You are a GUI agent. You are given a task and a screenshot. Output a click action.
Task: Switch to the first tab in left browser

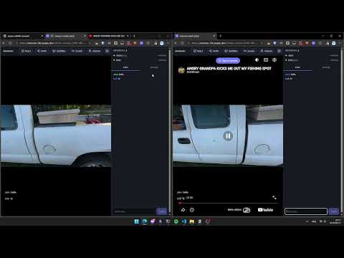pos(23,36)
